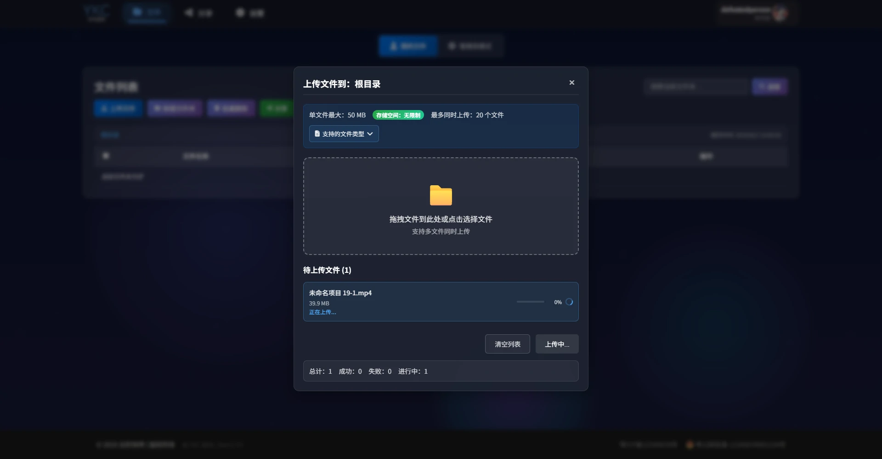Click the 拖拽文件到此处或点击选择文件 text
Viewport: 882px width, 459px height.
pos(441,219)
